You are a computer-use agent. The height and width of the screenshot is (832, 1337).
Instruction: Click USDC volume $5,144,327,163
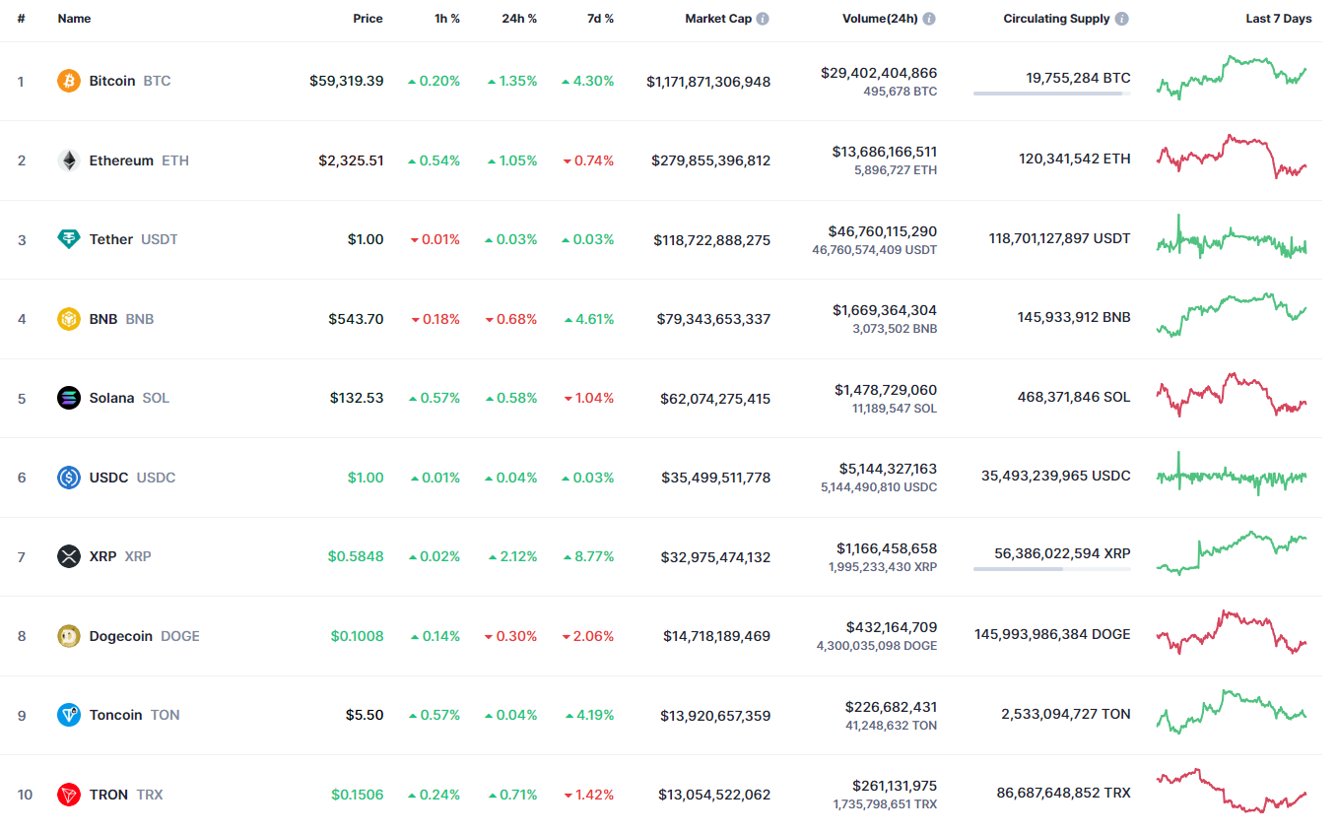pyautogui.click(x=886, y=469)
